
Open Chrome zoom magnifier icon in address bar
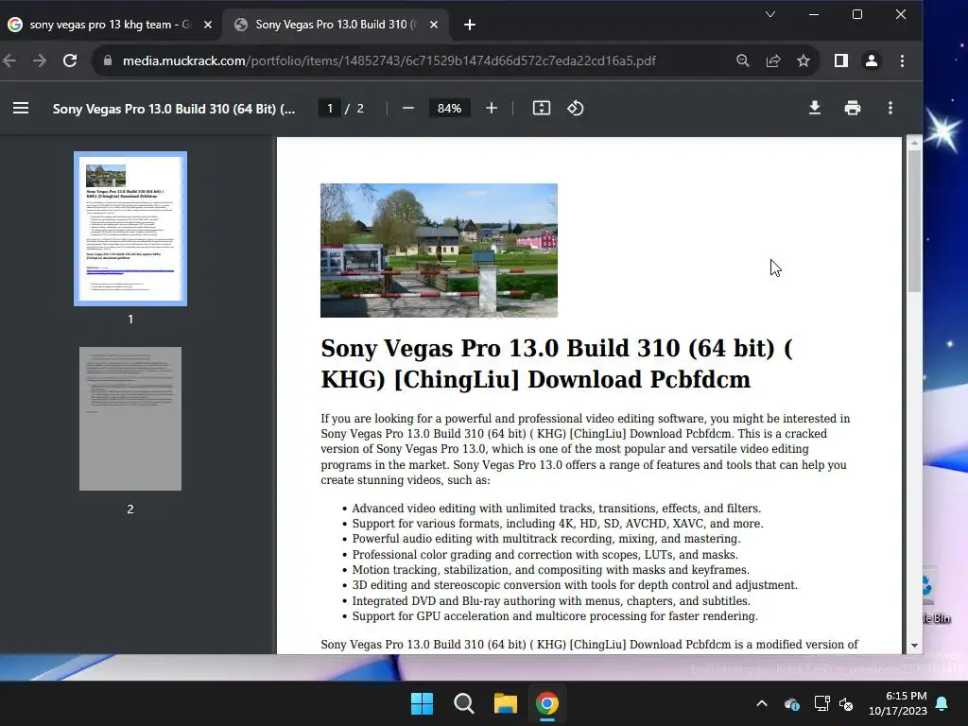pyautogui.click(x=743, y=60)
